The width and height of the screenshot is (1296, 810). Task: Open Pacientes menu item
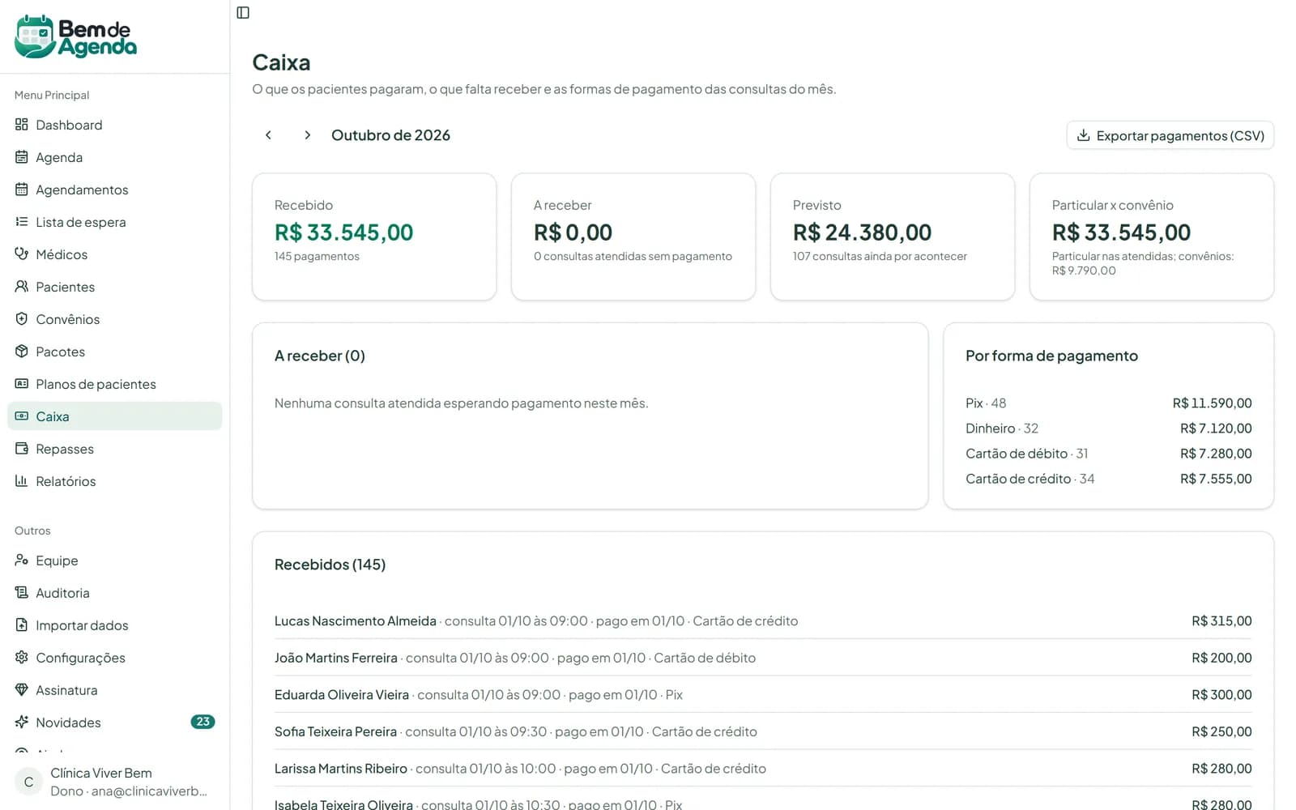(114, 287)
